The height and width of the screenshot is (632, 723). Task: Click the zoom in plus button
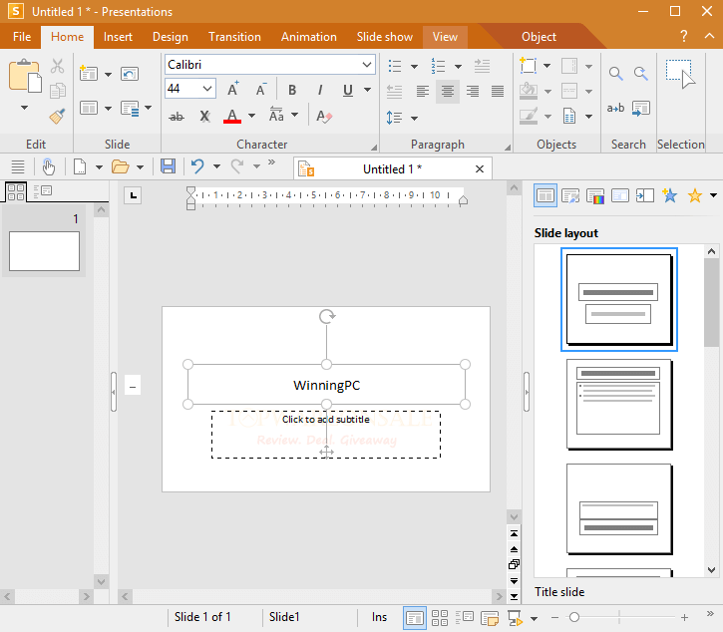pos(684,617)
